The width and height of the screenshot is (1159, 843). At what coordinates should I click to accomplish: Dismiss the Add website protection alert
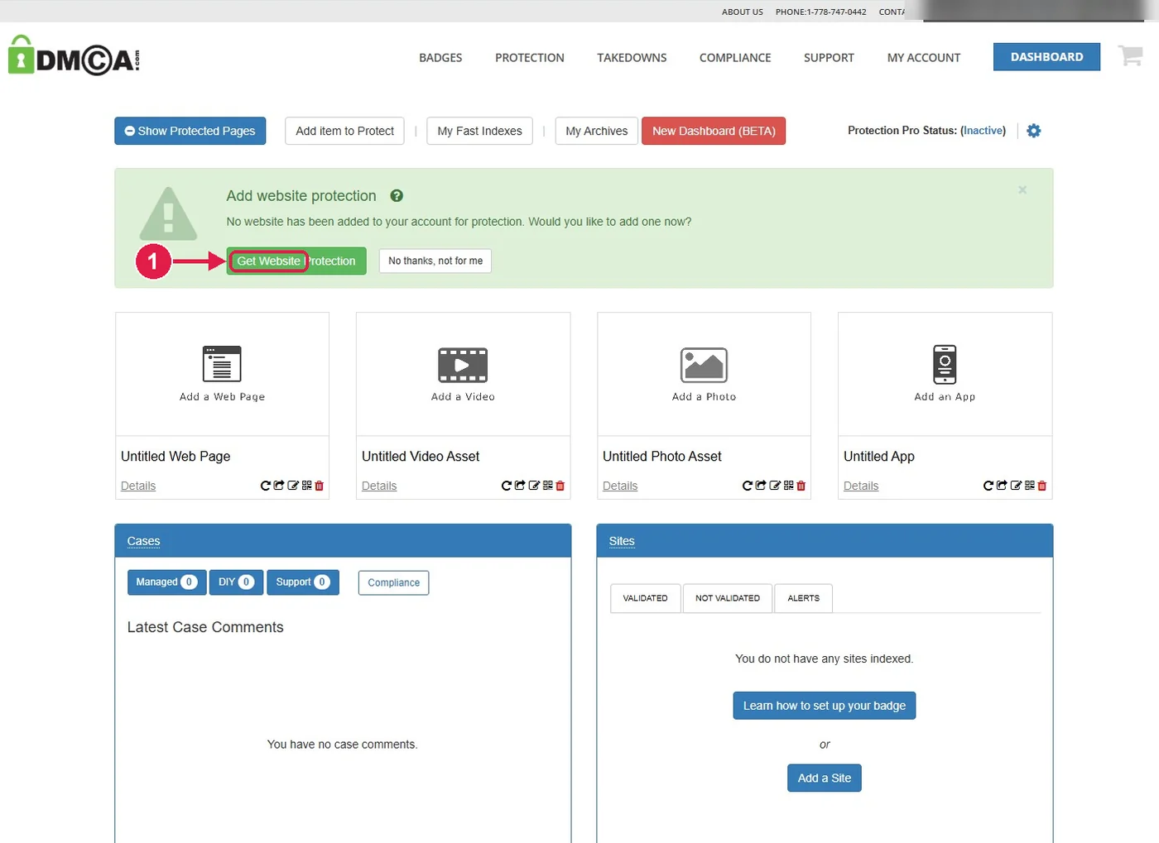pyautogui.click(x=1022, y=190)
